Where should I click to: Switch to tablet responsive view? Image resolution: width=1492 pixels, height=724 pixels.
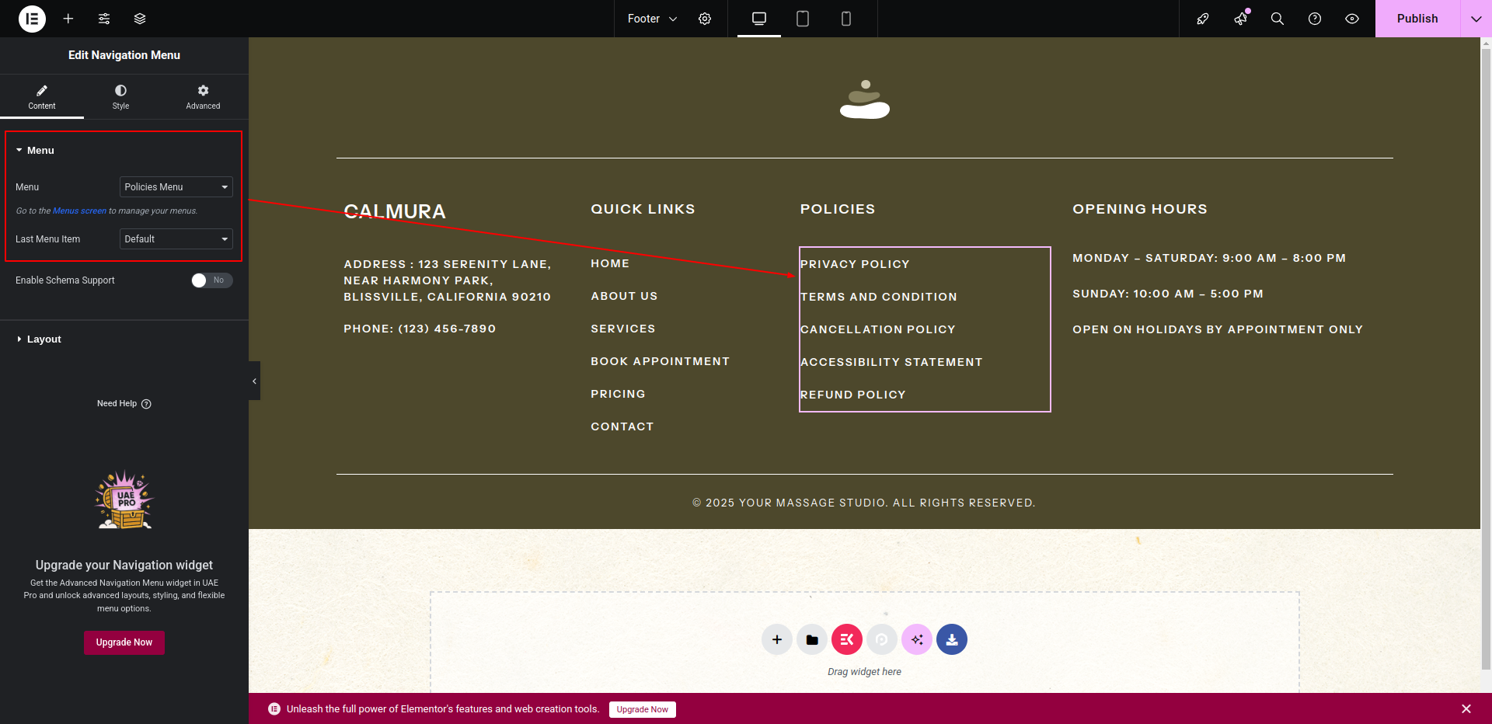tap(803, 19)
